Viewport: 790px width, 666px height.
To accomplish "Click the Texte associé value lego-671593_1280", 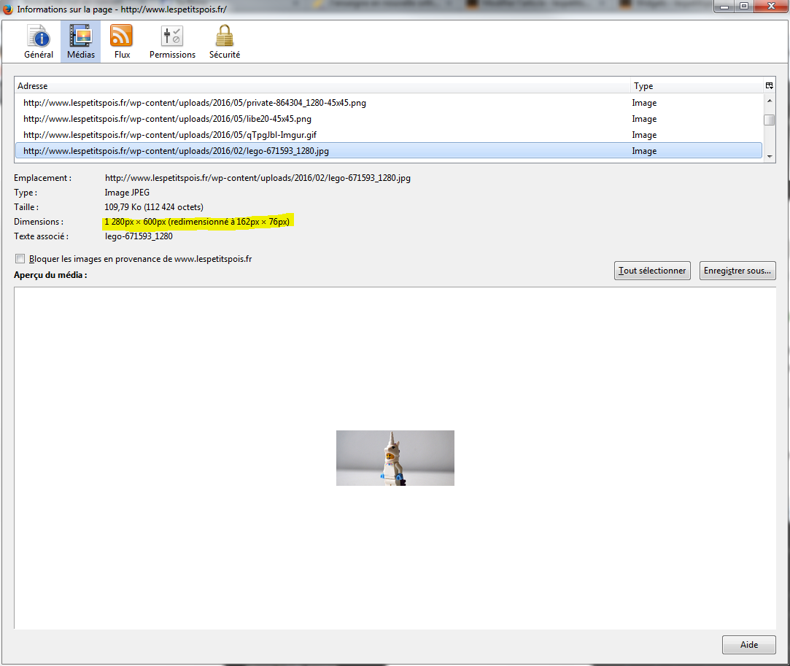I will (139, 236).
